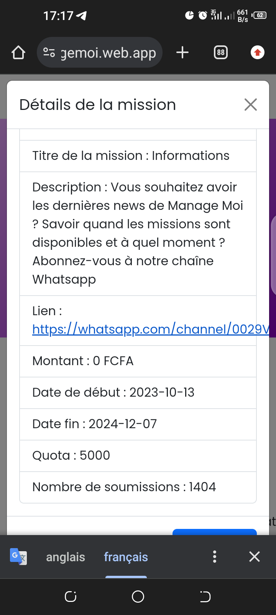Open the tab switcher showing 88

point(220,53)
